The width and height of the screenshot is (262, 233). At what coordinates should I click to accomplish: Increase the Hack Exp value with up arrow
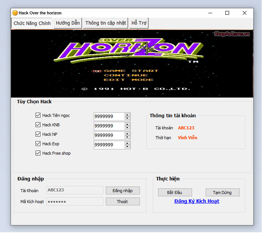click(x=127, y=143)
